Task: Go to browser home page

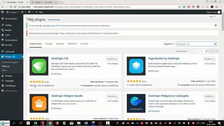Action: tap(15, 7)
